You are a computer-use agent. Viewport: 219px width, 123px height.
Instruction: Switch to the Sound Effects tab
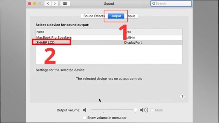(x=94, y=16)
